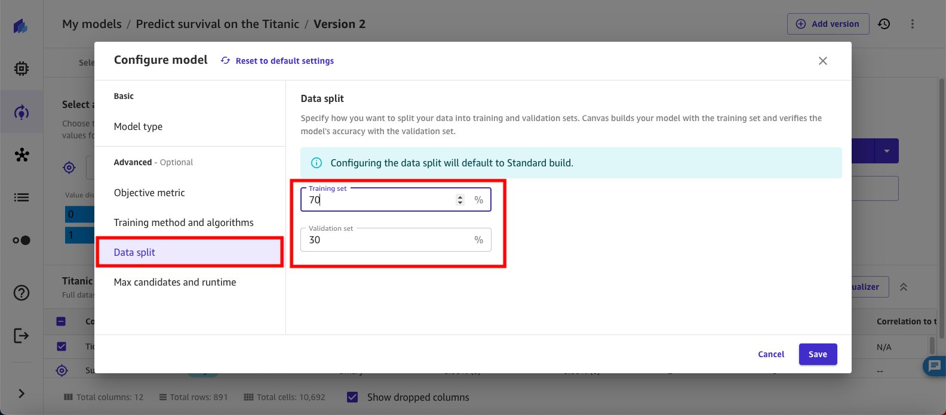Screen dimensions: 946x415
Task: Toggle the Show dropped columns checkbox
Action: pos(352,397)
